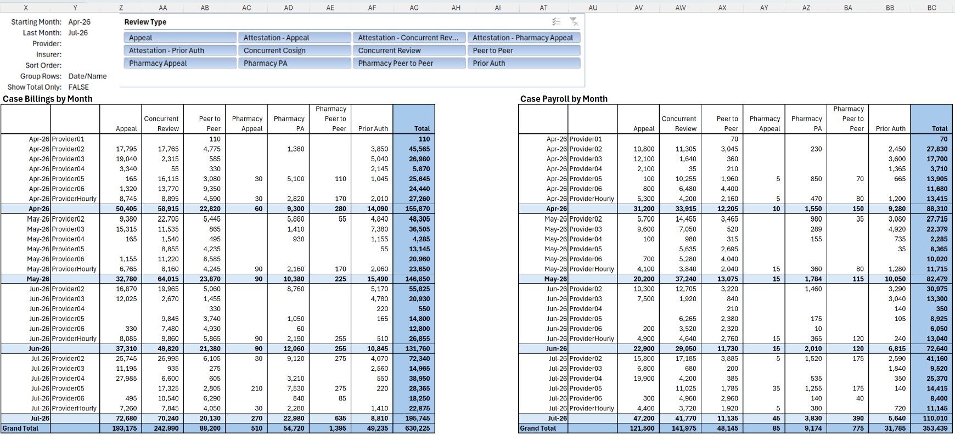This screenshot has height=440, width=955.
Task: Select the Grand Total label in payroll table
Action: point(538,428)
